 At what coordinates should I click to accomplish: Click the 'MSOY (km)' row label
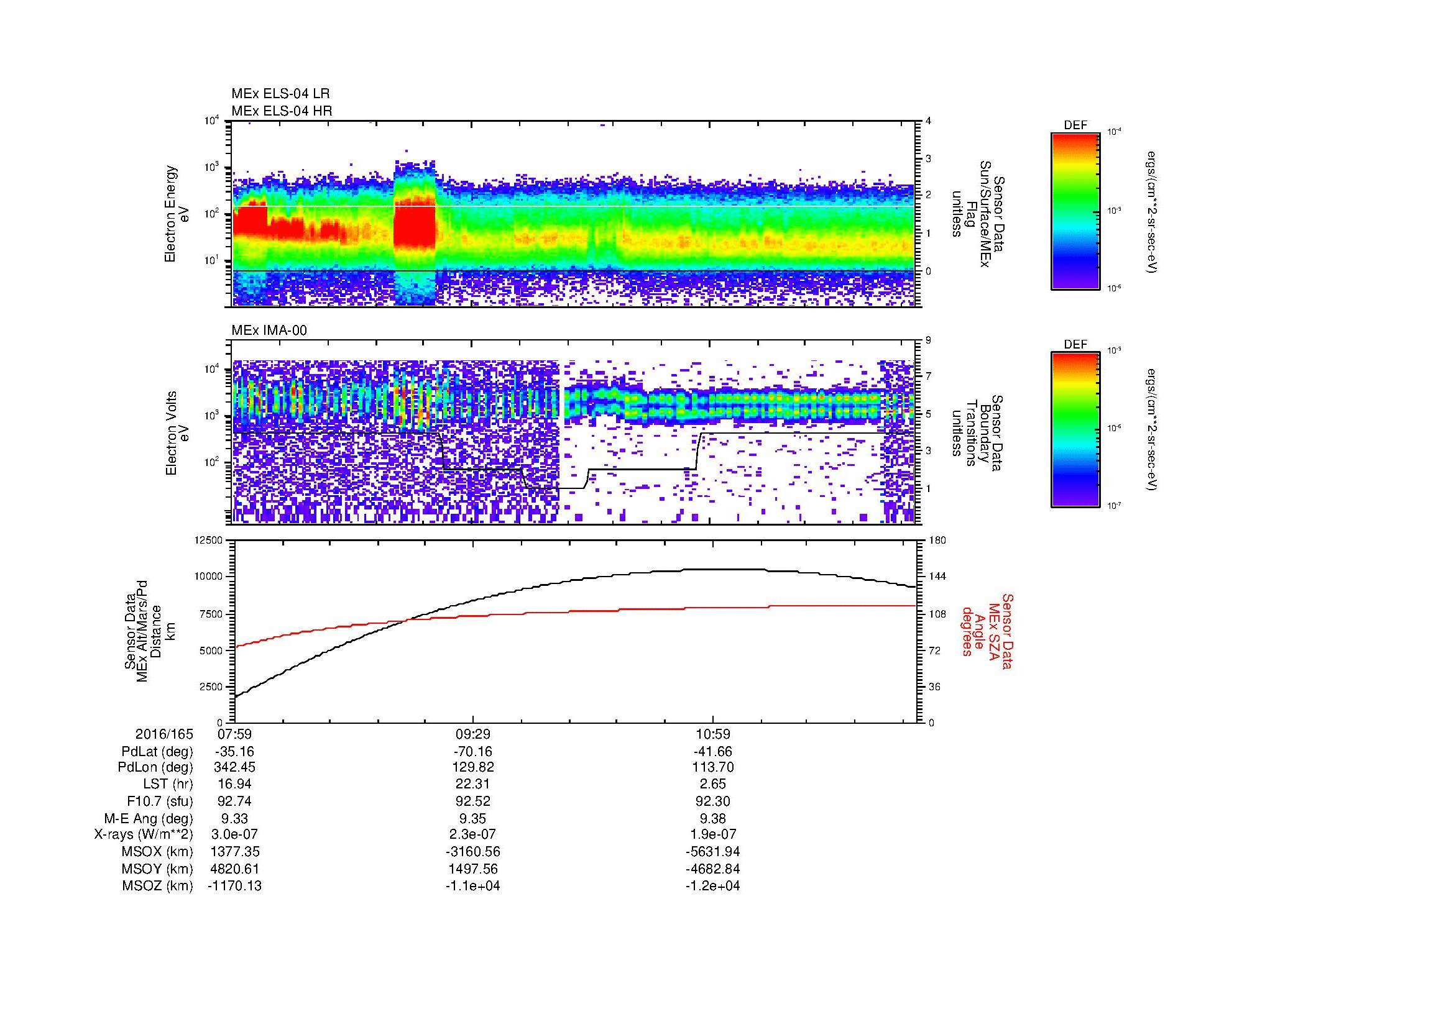coord(157,869)
